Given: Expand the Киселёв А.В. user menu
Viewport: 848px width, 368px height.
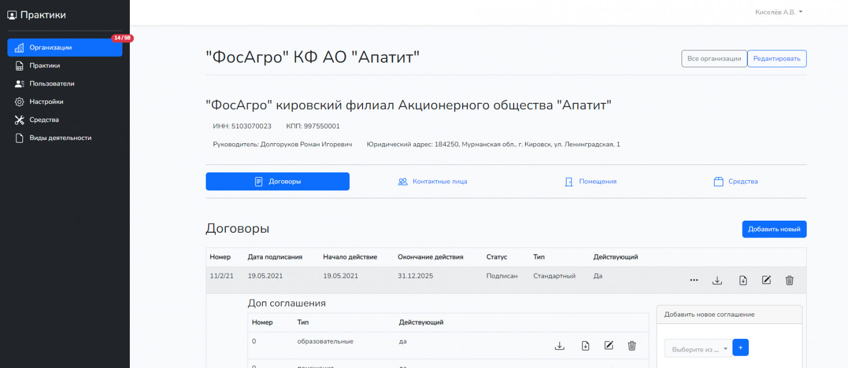Looking at the screenshot, I should pos(779,12).
